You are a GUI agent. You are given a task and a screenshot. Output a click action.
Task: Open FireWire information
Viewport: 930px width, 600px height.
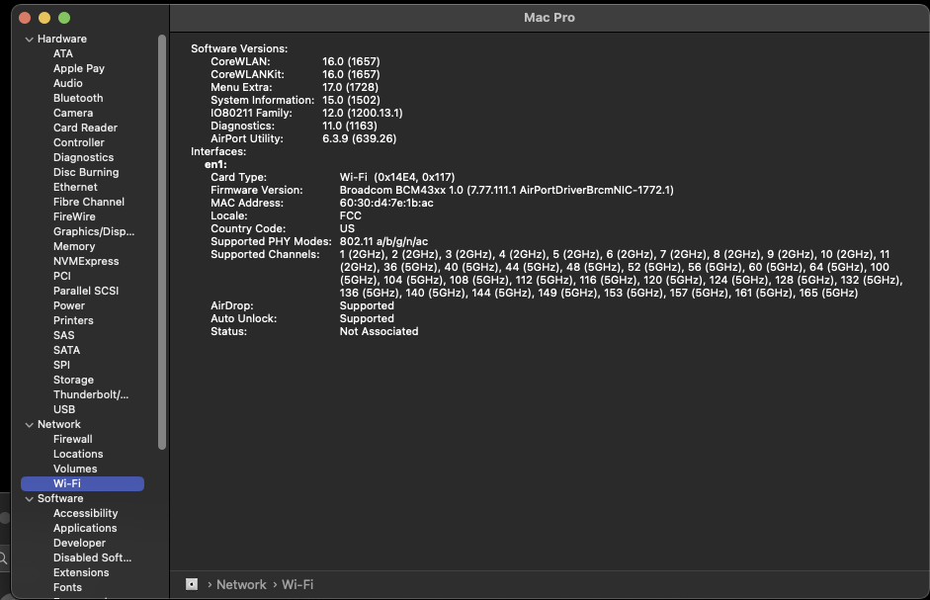point(74,216)
